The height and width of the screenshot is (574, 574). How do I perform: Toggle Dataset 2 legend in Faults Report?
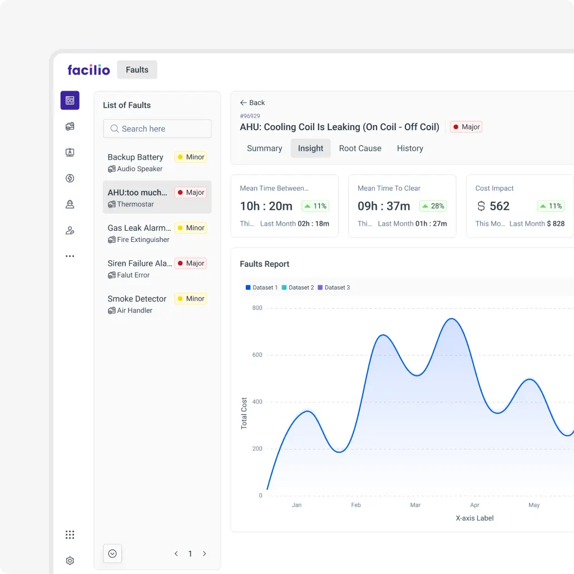point(298,288)
